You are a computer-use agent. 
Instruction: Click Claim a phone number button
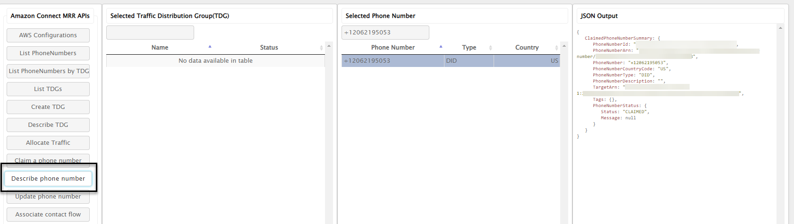(48, 160)
